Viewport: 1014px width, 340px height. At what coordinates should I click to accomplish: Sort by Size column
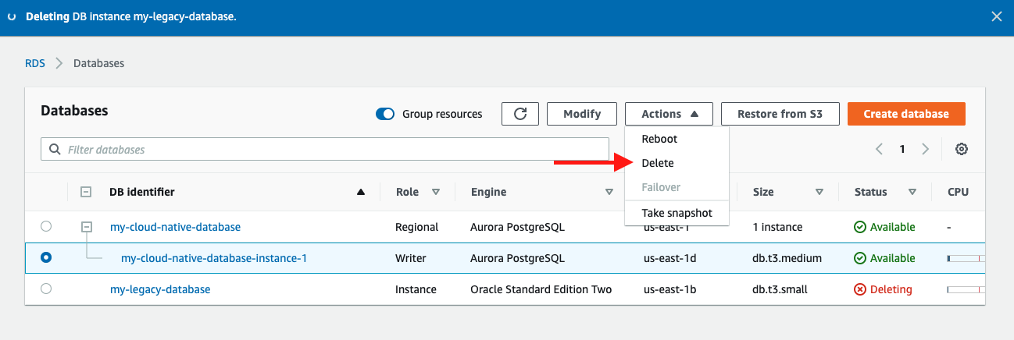coord(819,192)
